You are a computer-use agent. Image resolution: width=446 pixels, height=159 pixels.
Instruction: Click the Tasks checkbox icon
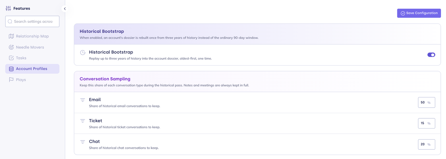(11, 58)
